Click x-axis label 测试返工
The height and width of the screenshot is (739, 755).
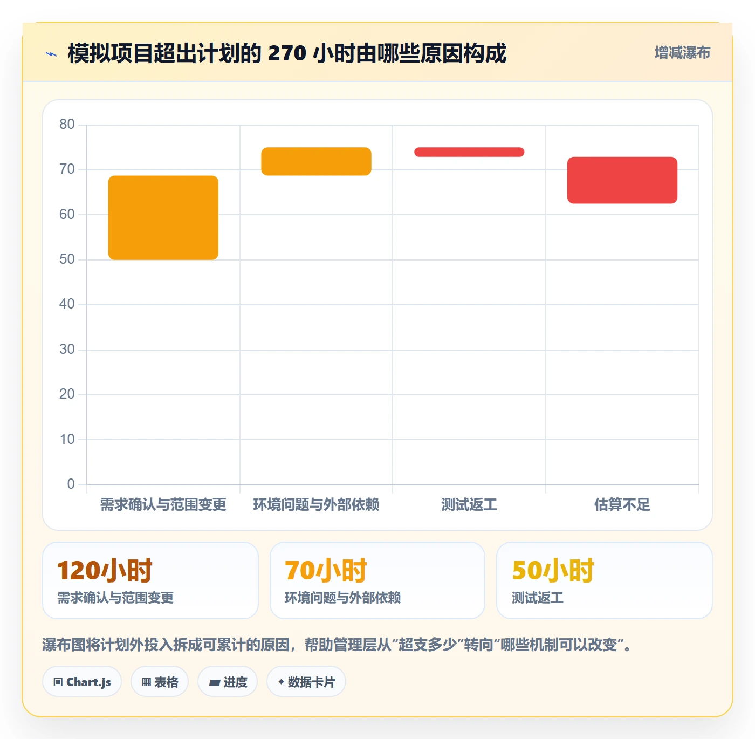pos(469,505)
